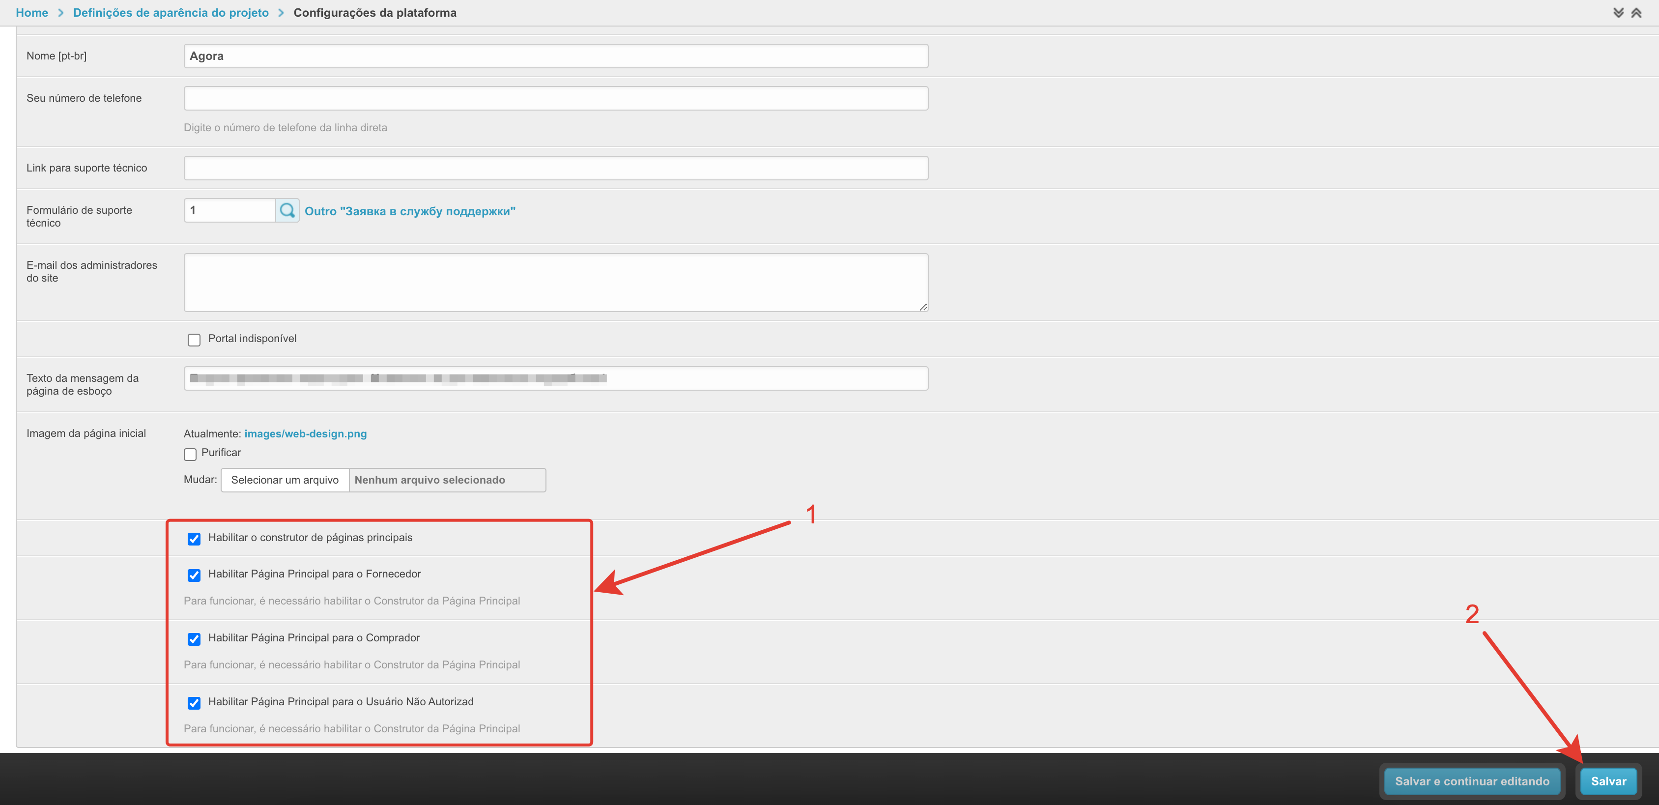Focus the Link para suporte técnico field

click(555, 168)
